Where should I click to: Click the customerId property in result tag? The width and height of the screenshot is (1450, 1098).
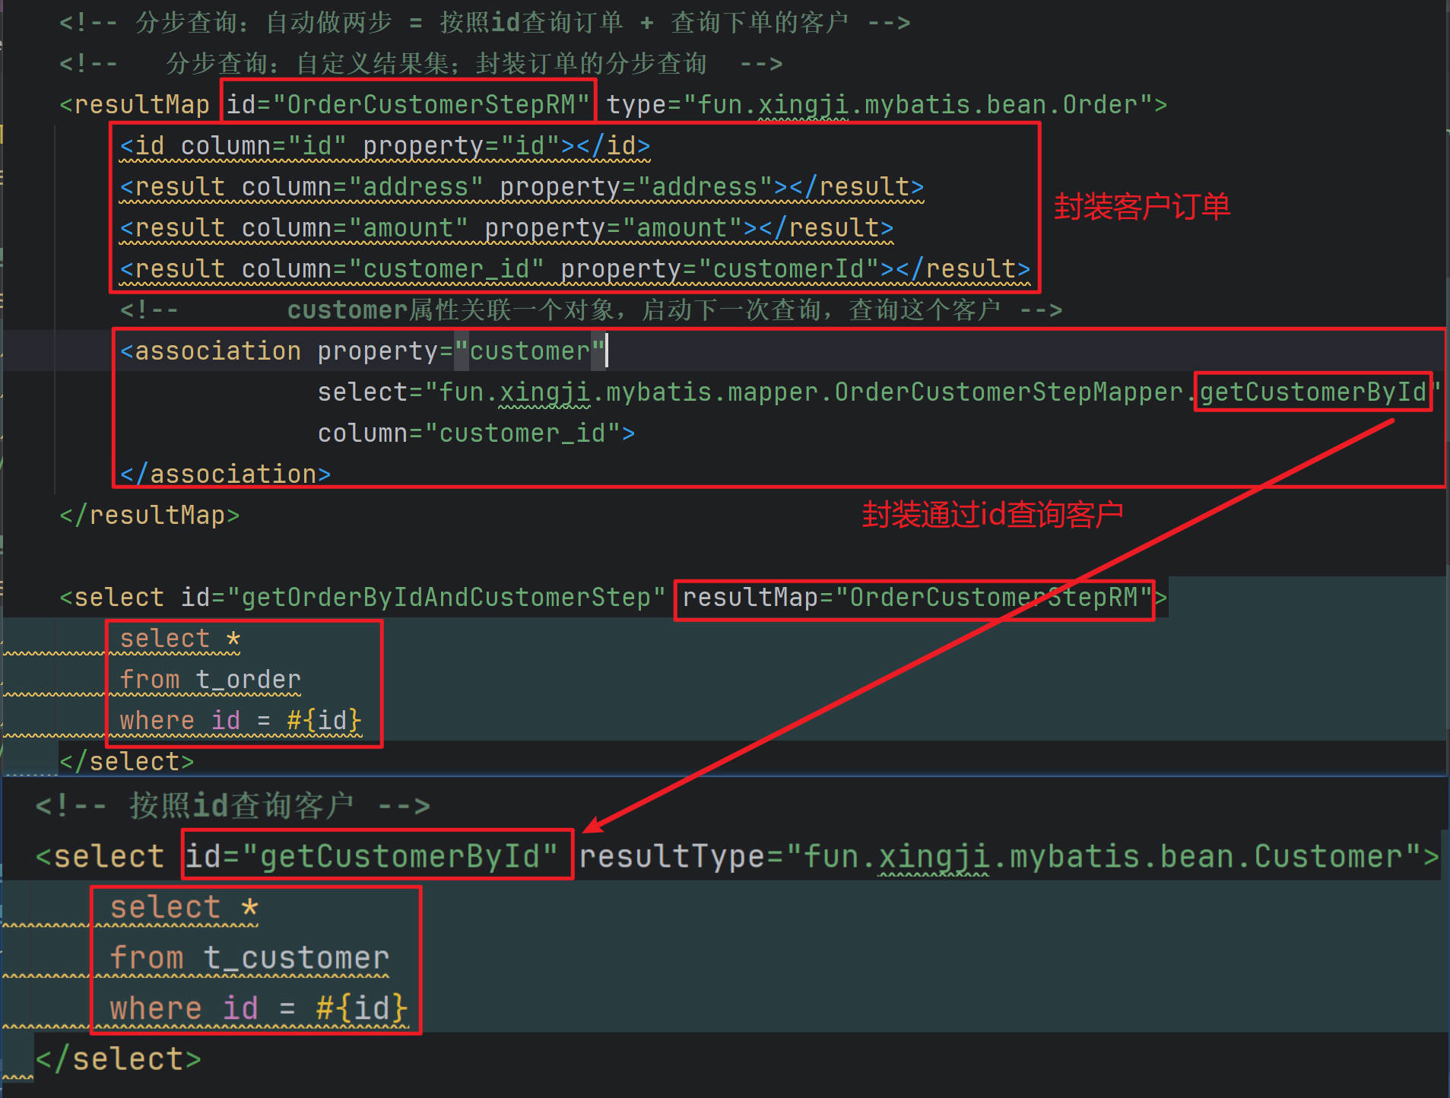pos(788,268)
